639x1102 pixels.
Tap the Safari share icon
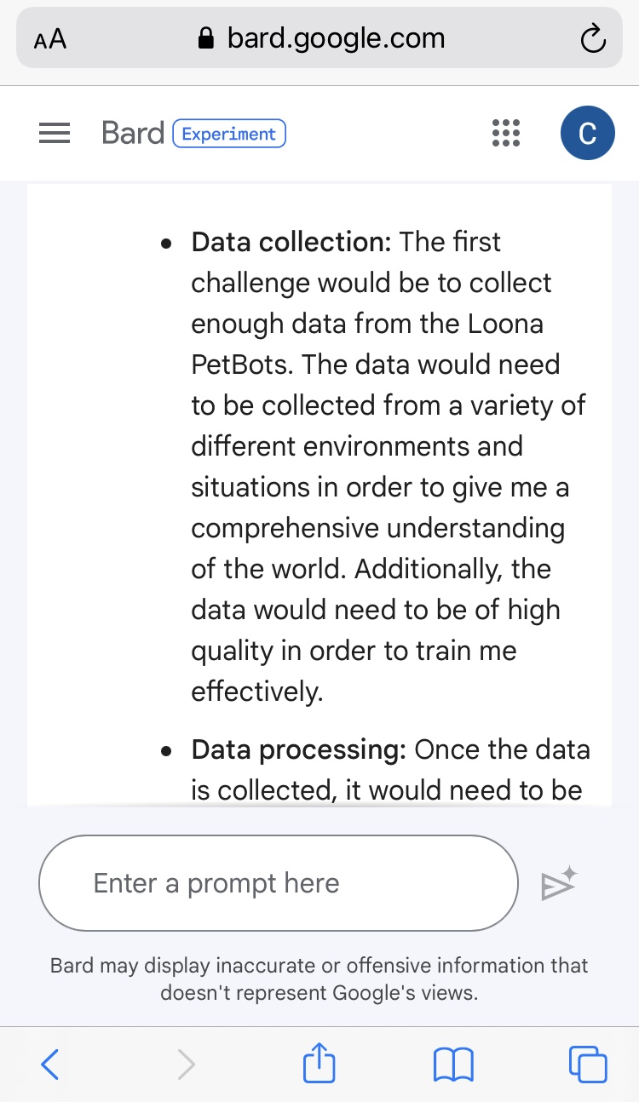click(x=319, y=1065)
